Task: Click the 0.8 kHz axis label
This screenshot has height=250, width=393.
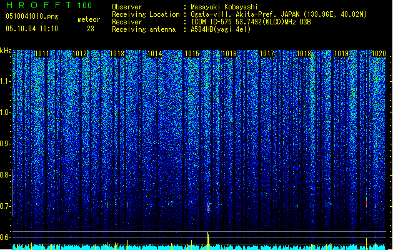Action: pyautogui.click(x=4, y=175)
